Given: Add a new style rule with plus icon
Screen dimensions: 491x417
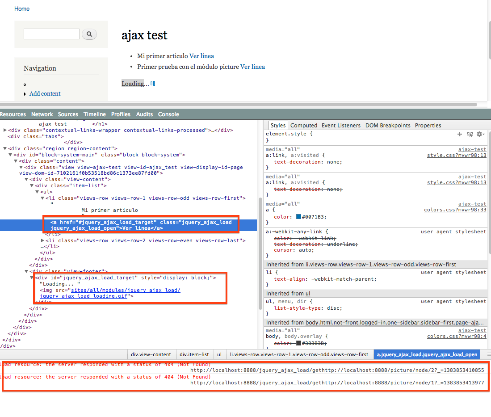Looking at the screenshot, I should [459, 134].
